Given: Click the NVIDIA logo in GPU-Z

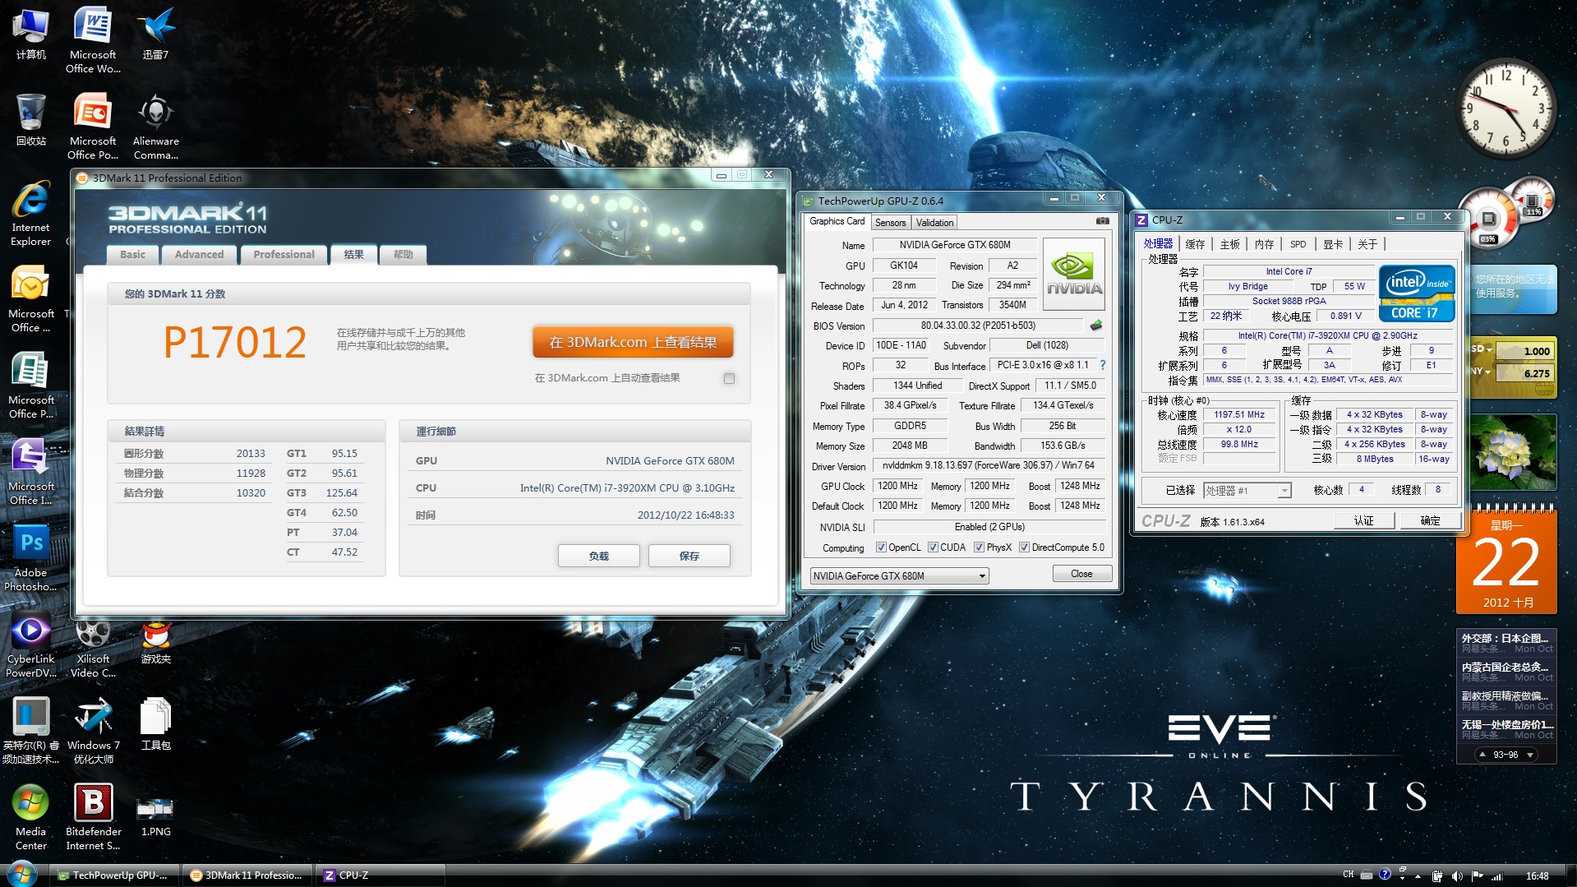Looking at the screenshot, I should pyautogui.click(x=1073, y=274).
